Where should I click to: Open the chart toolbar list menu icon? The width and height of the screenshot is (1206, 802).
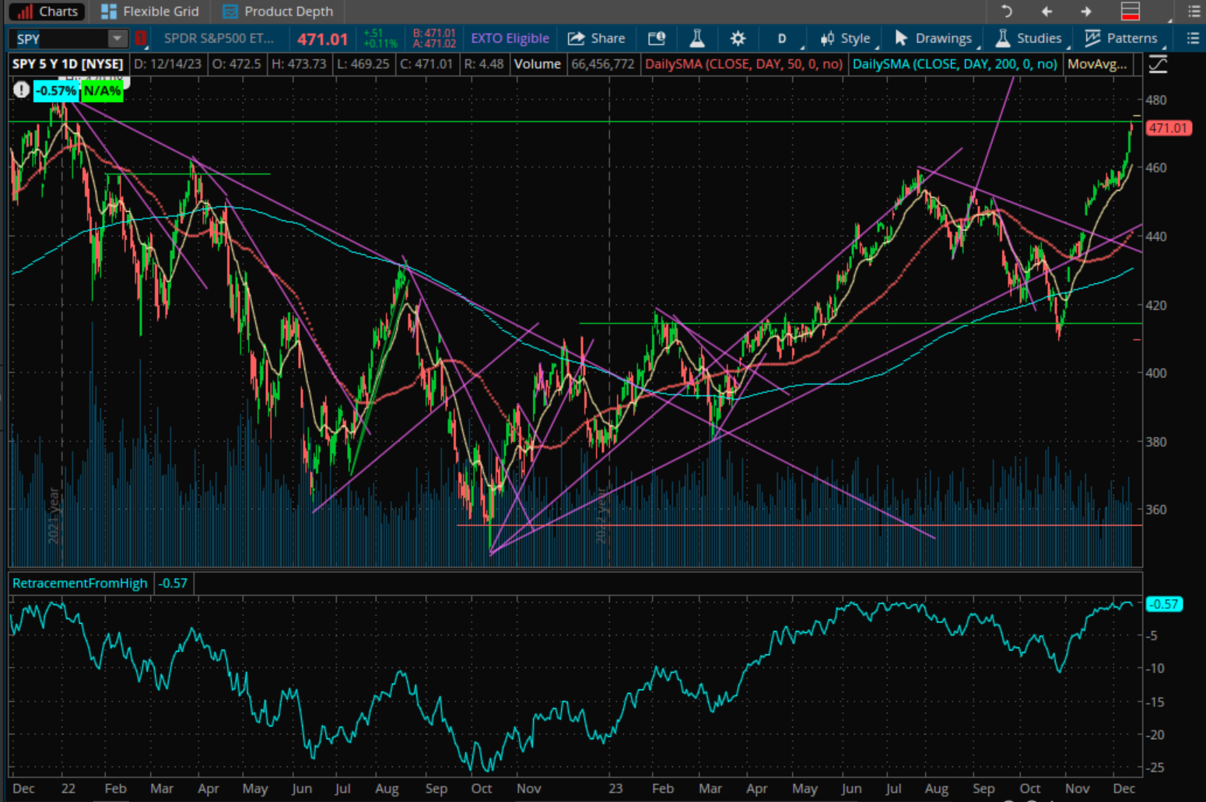1193,38
